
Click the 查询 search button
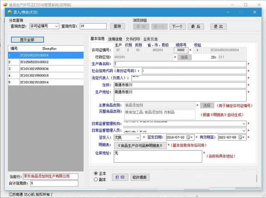coord(117,26)
